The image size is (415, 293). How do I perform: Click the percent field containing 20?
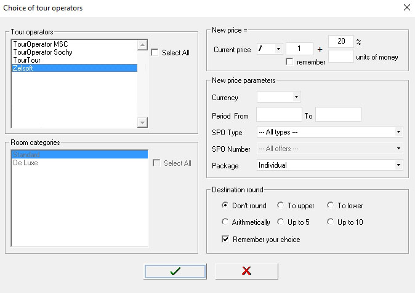pyautogui.click(x=341, y=41)
